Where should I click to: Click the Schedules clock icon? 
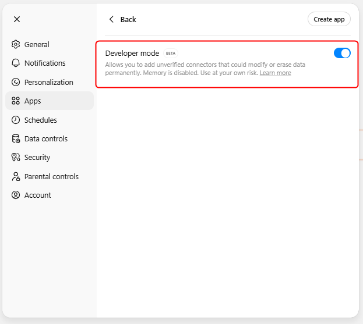16,120
